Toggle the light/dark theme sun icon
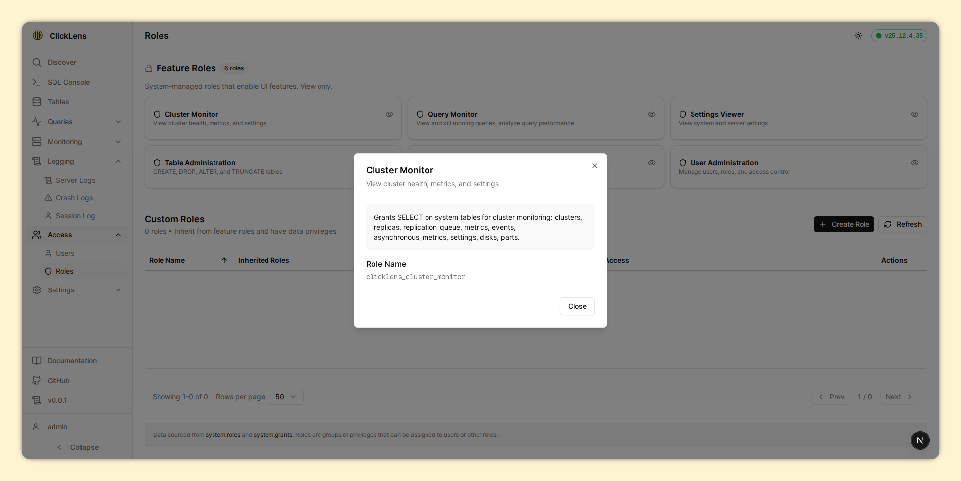 858,36
